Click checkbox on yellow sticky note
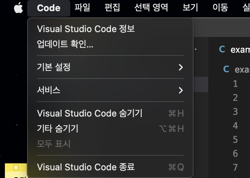 point(16,168)
